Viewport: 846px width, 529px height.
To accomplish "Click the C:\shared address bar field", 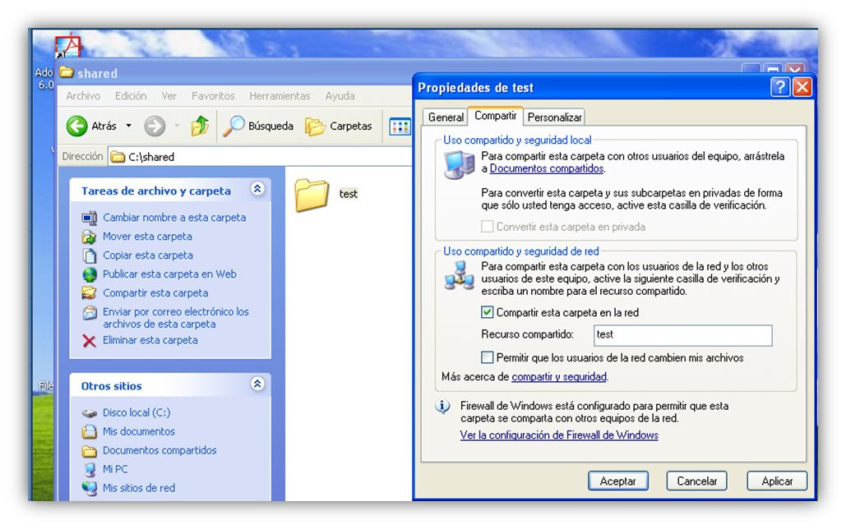I will click(x=260, y=157).
